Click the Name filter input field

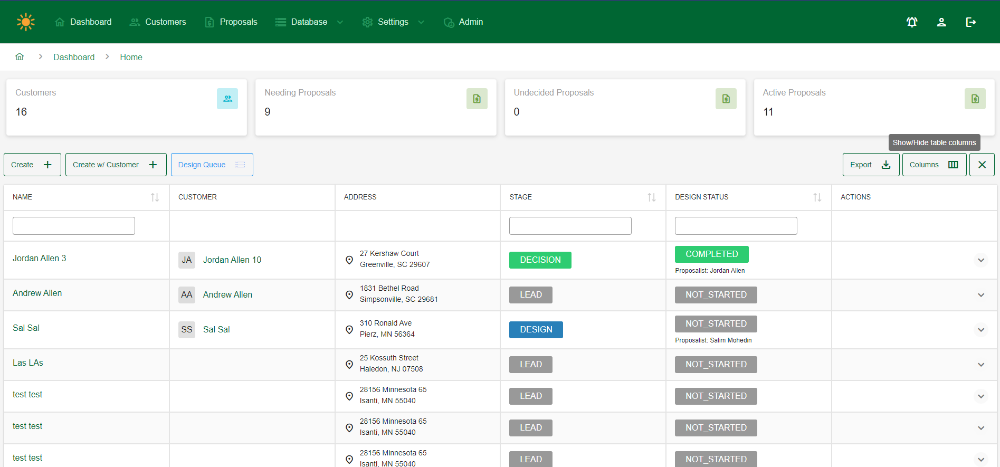[74, 226]
